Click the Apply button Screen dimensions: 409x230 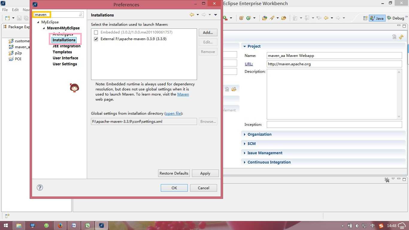[x=205, y=173]
